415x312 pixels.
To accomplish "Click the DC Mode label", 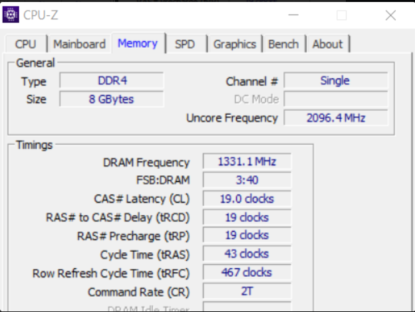I will pyautogui.click(x=256, y=100).
